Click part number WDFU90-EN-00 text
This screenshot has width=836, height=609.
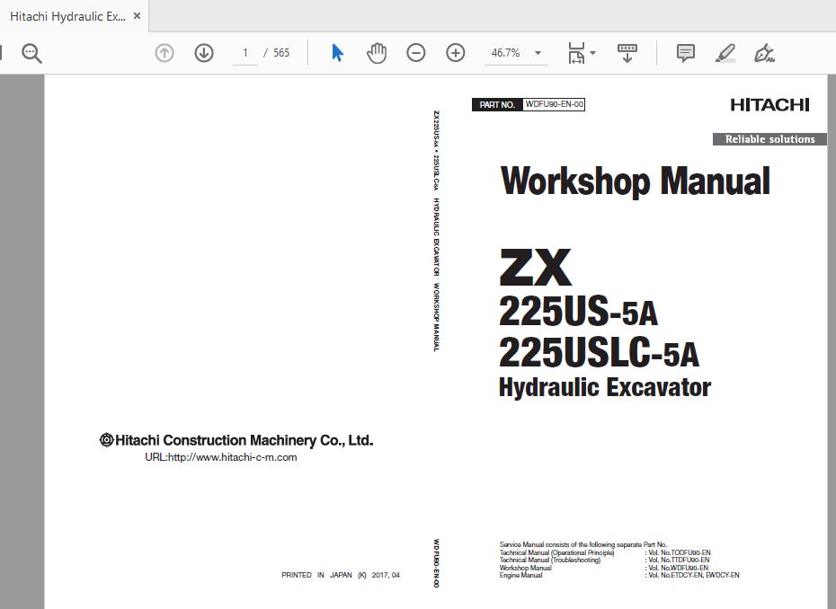pyautogui.click(x=554, y=104)
